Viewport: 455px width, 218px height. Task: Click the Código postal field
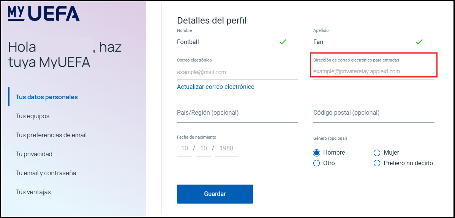[374, 113]
